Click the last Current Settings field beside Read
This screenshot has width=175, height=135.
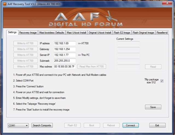click(x=129, y=67)
